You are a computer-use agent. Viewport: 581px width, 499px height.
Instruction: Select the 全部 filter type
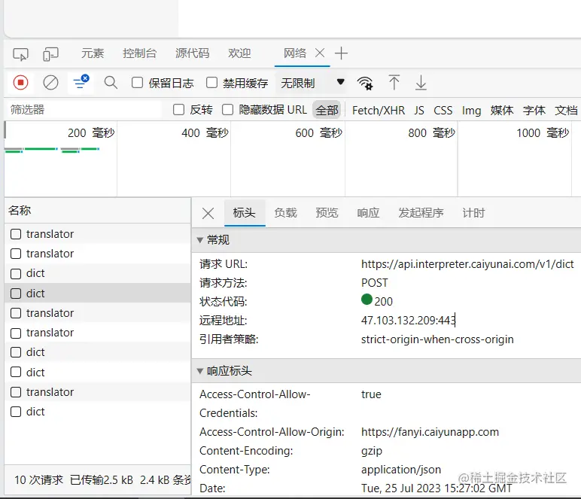click(x=327, y=110)
